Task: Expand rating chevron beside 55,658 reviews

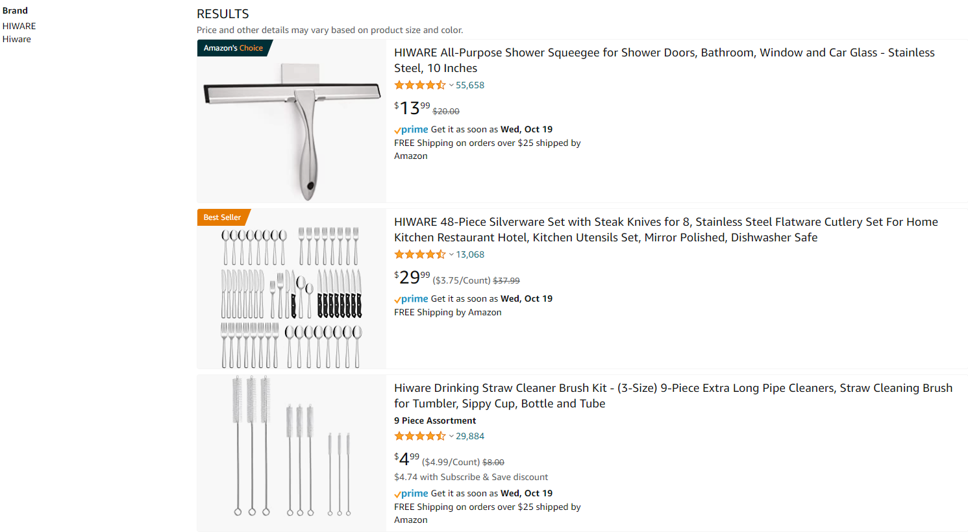Action: pyautogui.click(x=451, y=85)
